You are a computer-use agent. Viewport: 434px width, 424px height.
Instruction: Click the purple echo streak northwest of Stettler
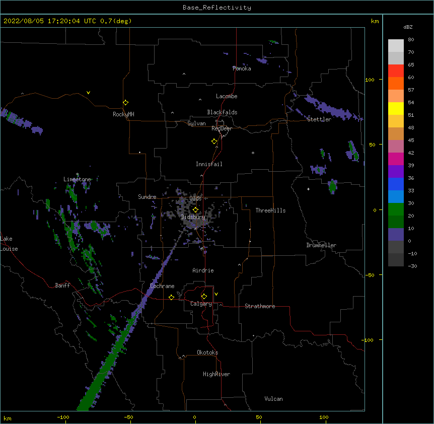(332, 108)
